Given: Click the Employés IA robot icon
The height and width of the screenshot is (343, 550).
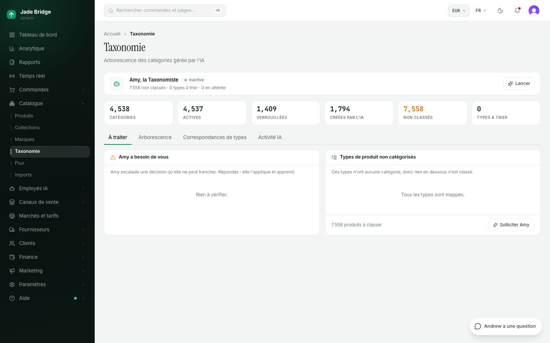Looking at the screenshot, I should click(x=12, y=188).
